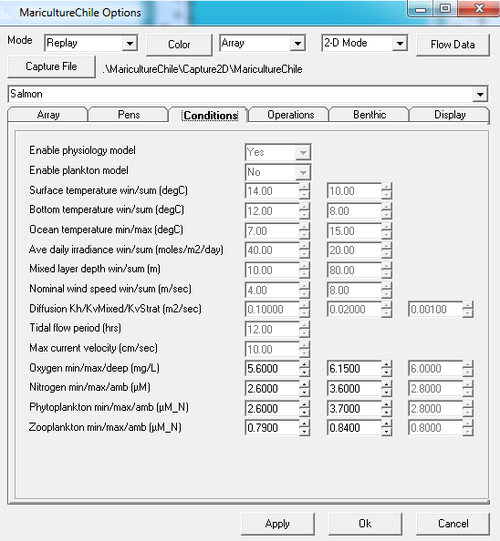Image resolution: width=500 pixels, height=541 pixels.
Task: Click the Oxygen min input field
Action: tap(272, 369)
